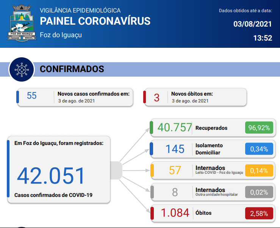Click Internados Outra unidade hospitalar label
This screenshot has height=228, width=280.
(x=217, y=192)
